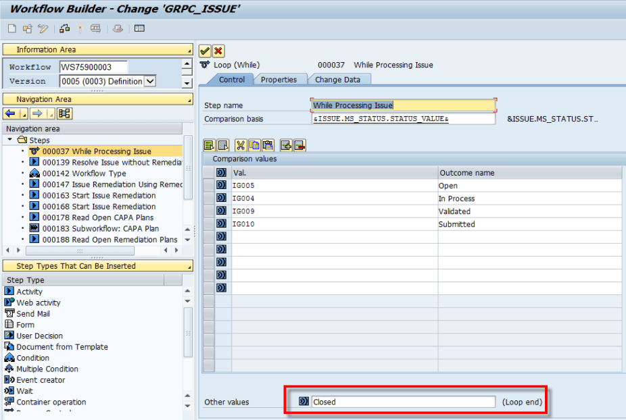The height and width of the screenshot is (420, 626).
Task: Switch to the Properties tab
Action: [279, 80]
